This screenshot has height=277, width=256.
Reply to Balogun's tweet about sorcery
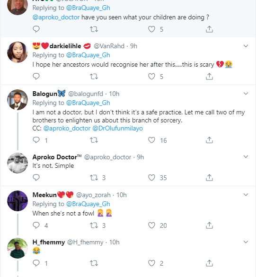pyautogui.click(x=36, y=140)
